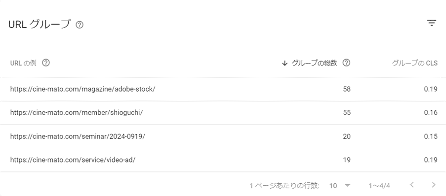Screen dimensions: 446x196
Task: Click URL の例 column header
Action: (23, 63)
